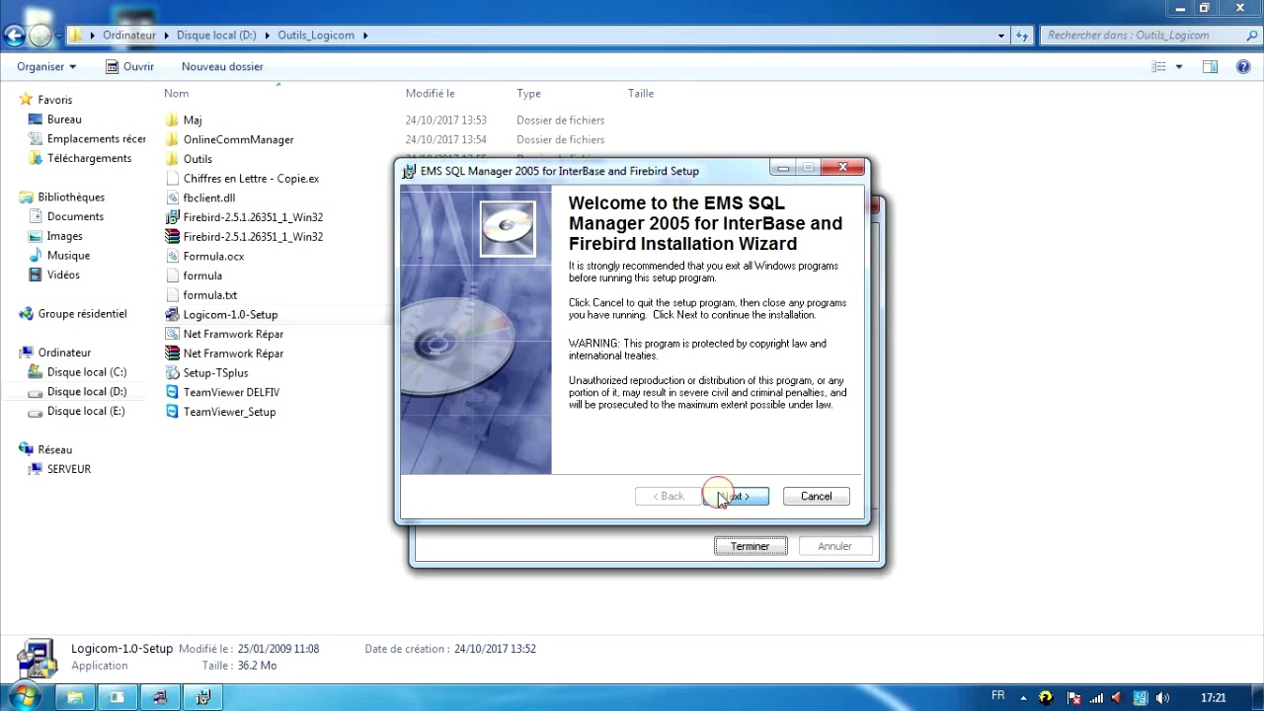Sort files by the Type column
This screenshot has height=711, width=1264.
(x=528, y=94)
